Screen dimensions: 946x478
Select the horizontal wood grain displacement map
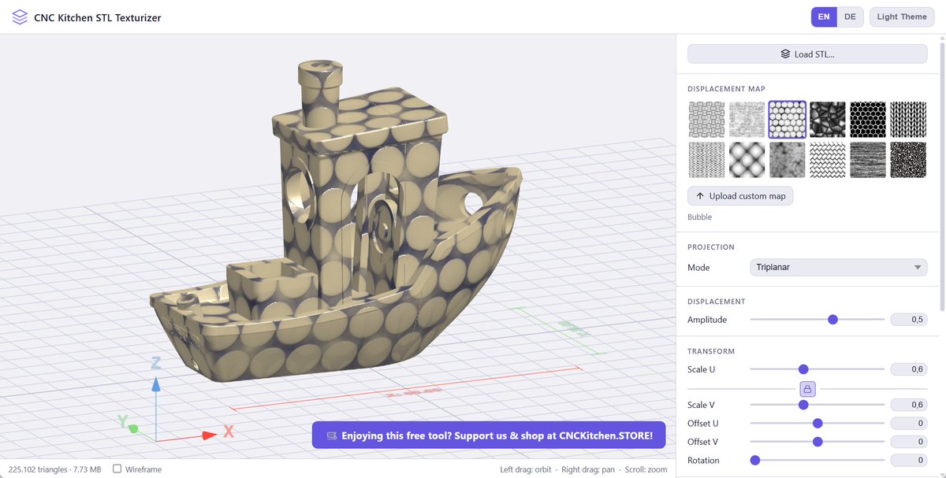pos(868,159)
